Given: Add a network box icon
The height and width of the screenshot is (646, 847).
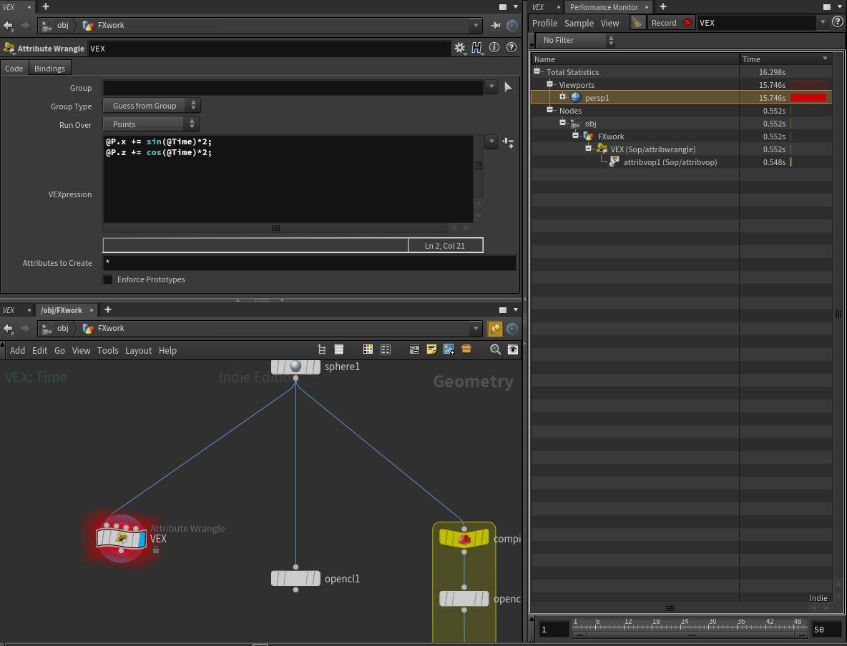Looking at the screenshot, I should click(x=414, y=349).
